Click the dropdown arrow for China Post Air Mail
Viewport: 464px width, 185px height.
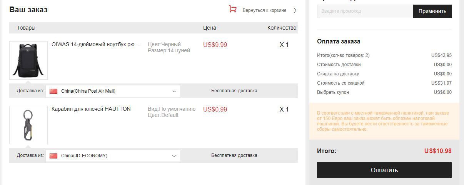[174, 91]
